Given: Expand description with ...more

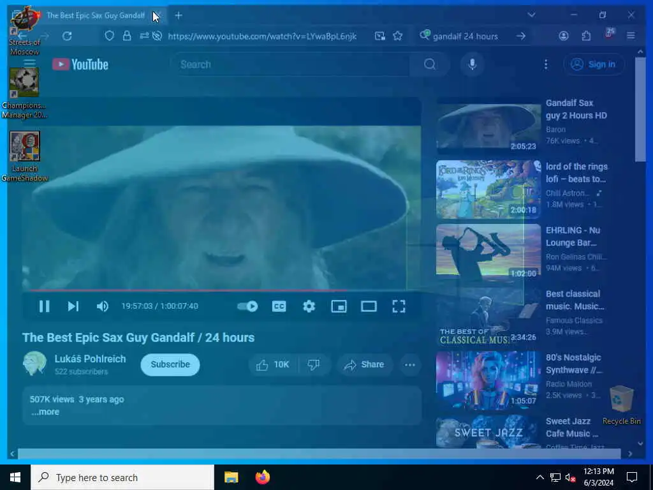Looking at the screenshot, I should coord(45,412).
